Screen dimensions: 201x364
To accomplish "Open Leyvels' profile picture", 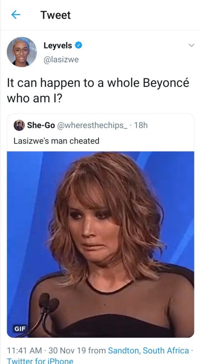I will (22, 52).
